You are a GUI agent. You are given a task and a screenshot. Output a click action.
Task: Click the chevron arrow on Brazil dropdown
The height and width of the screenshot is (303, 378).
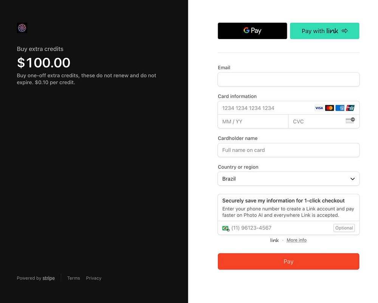pos(352,179)
